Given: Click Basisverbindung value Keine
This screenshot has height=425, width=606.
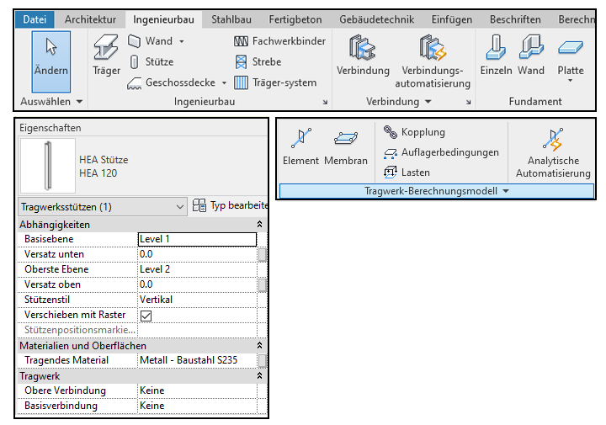Looking at the screenshot, I should [x=197, y=406].
